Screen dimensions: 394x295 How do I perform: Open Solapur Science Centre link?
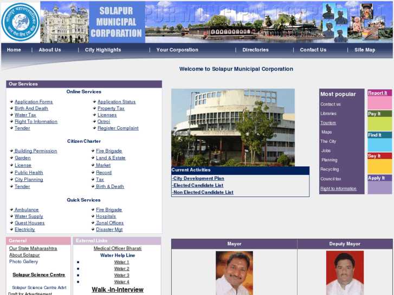(38, 274)
